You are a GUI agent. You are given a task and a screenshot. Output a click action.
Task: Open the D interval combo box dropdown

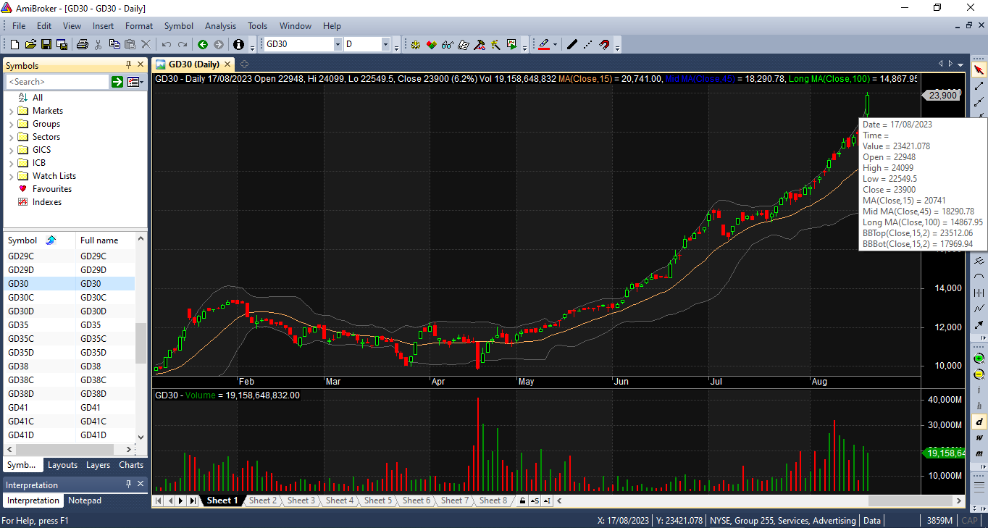click(x=386, y=44)
